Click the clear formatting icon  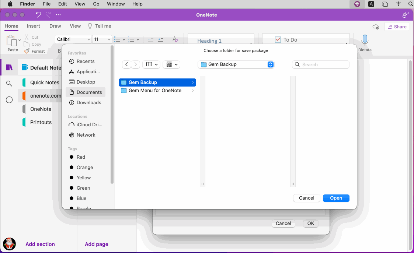pos(175,39)
